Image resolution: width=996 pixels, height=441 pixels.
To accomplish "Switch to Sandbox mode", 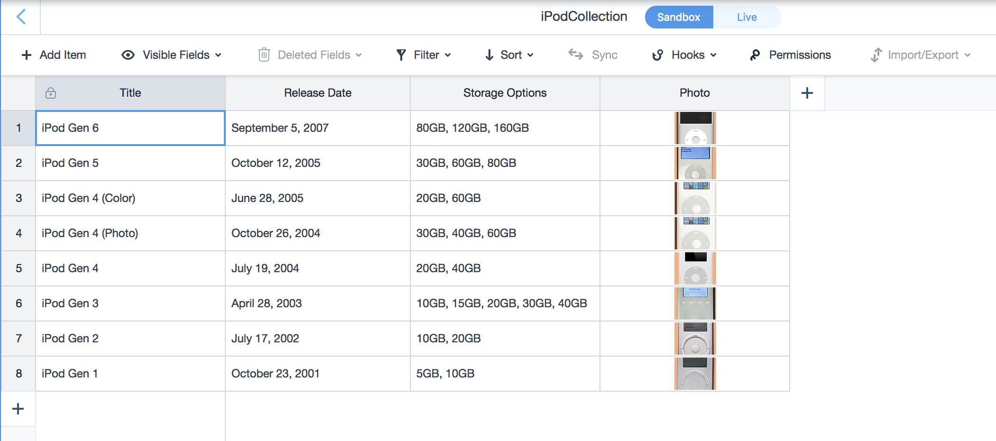I will (x=678, y=17).
